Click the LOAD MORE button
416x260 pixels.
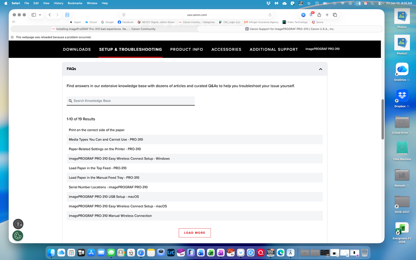point(195,232)
